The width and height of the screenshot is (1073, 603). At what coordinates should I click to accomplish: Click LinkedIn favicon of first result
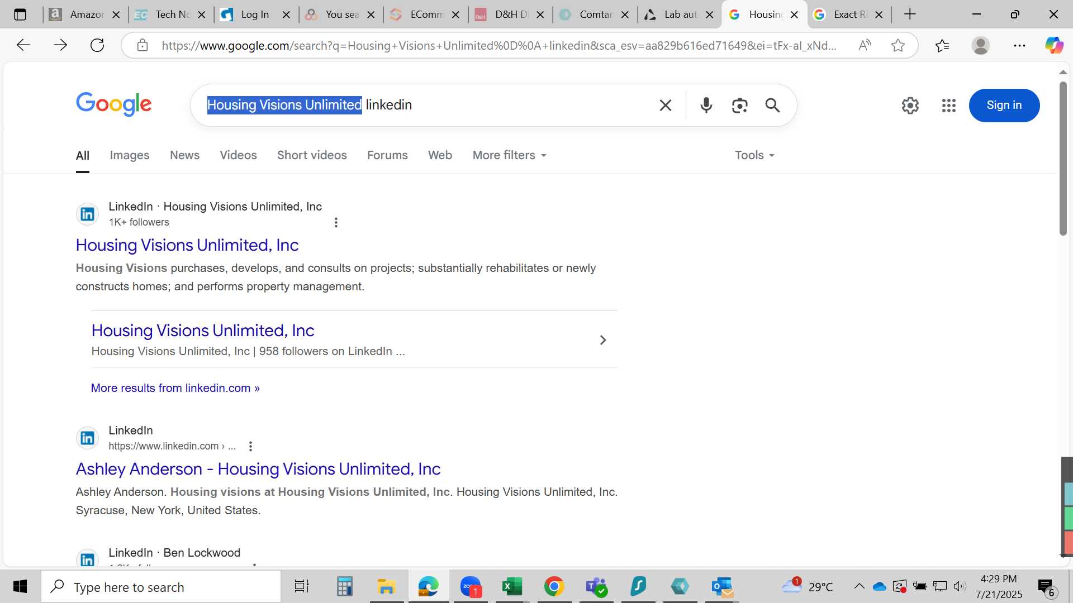pyautogui.click(x=88, y=214)
